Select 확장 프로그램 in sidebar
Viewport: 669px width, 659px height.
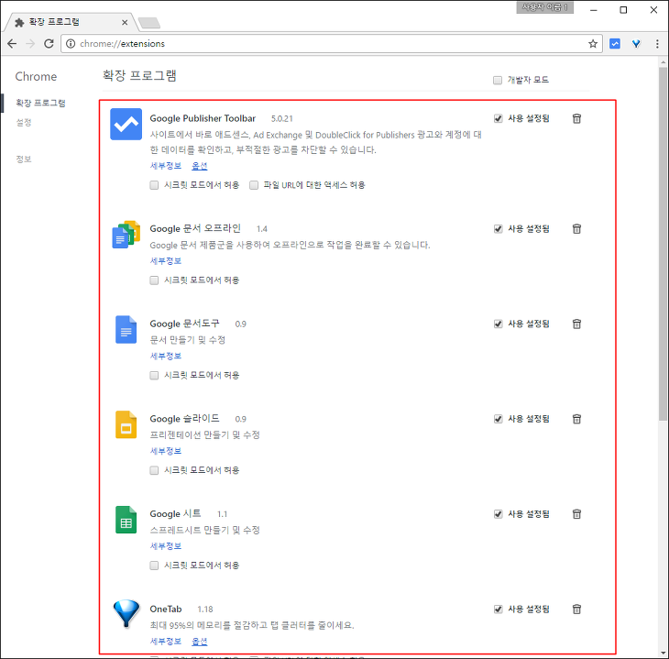coord(40,103)
